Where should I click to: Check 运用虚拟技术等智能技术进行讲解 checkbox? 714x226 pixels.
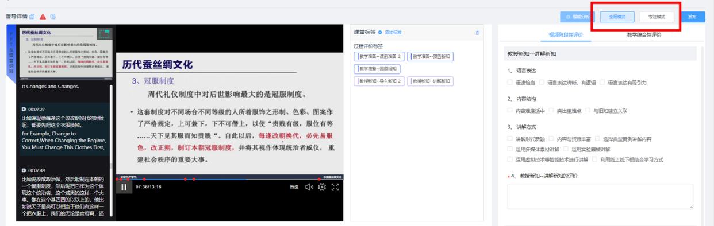510,159
